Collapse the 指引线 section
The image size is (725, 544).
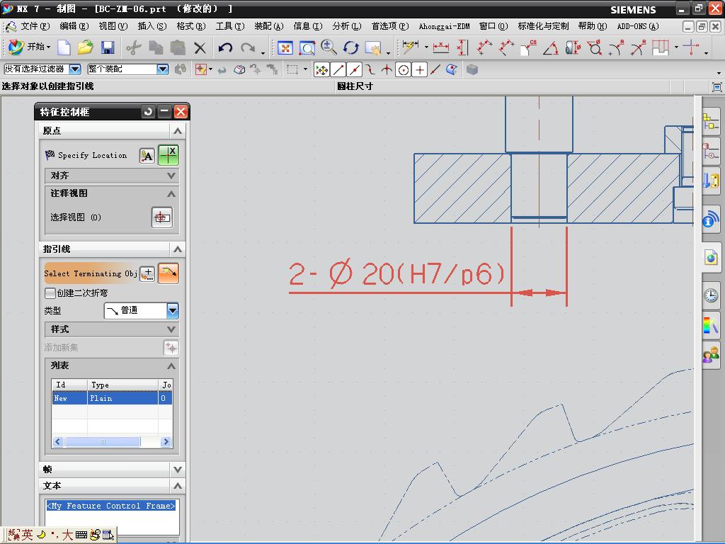click(x=113, y=249)
